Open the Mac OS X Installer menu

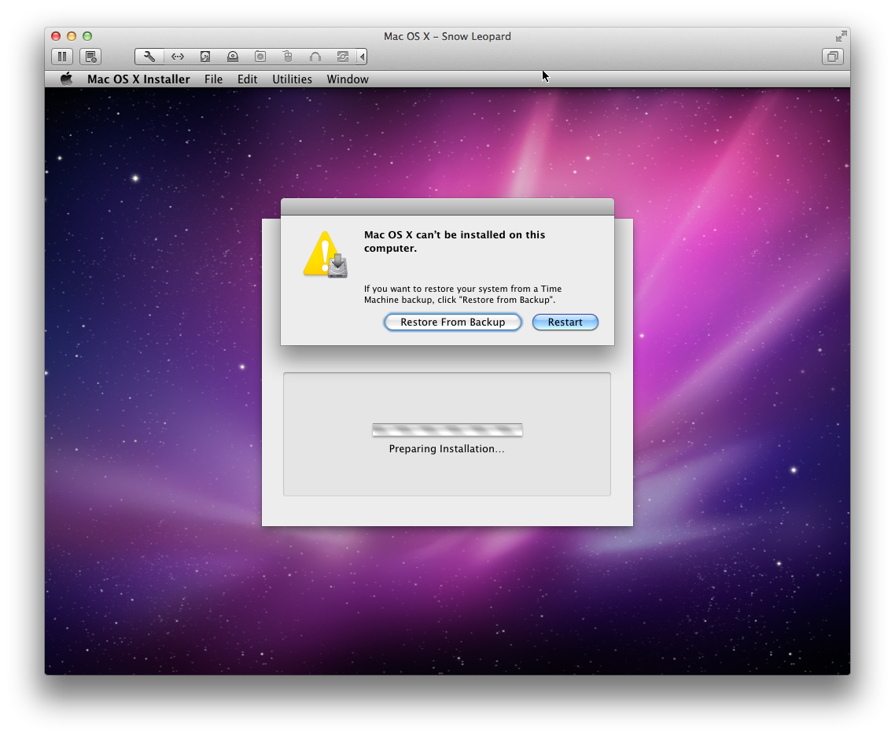click(x=138, y=79)
